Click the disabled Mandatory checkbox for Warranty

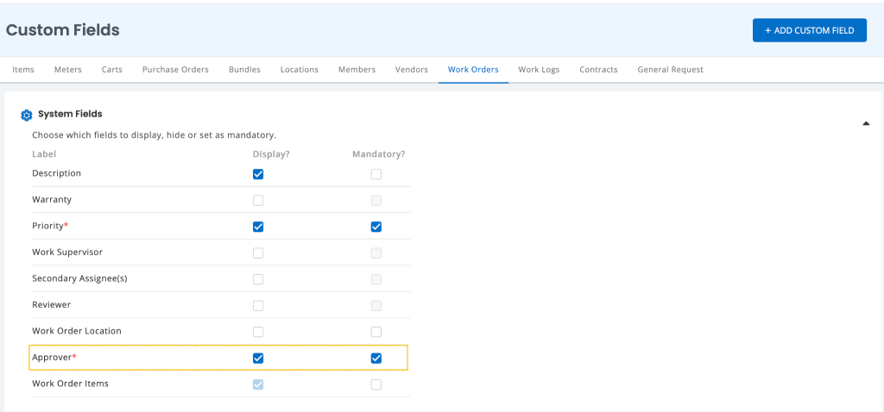click(376, 200)
